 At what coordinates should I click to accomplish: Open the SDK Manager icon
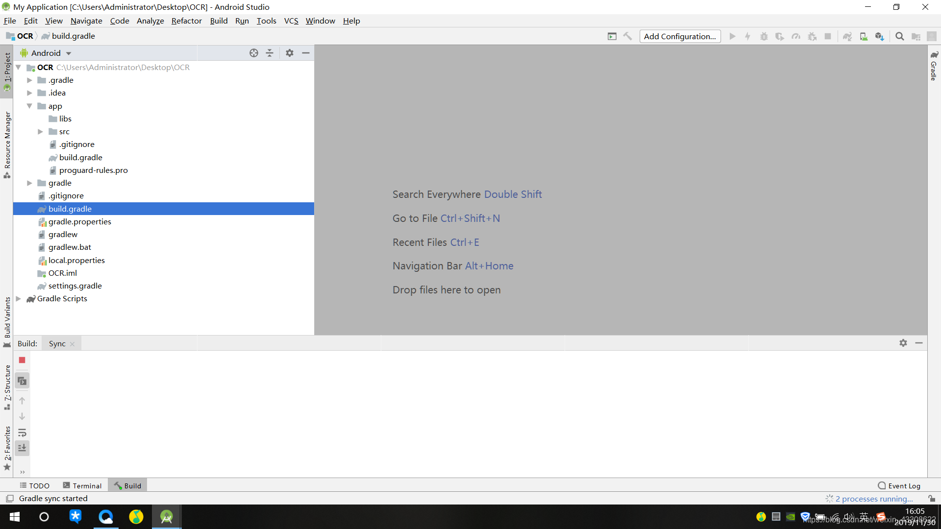(x=880, y=36)
